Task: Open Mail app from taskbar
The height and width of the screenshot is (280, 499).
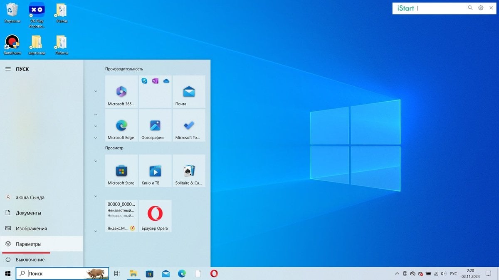Action: [166, 273]
